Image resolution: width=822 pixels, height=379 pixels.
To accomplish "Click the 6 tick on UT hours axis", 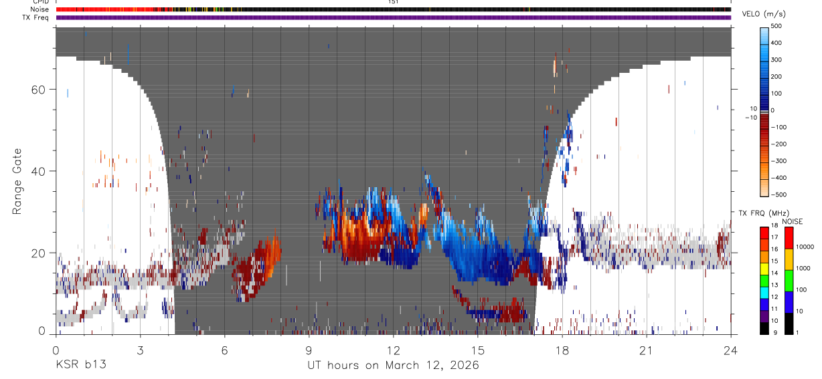I will (224, 350).
